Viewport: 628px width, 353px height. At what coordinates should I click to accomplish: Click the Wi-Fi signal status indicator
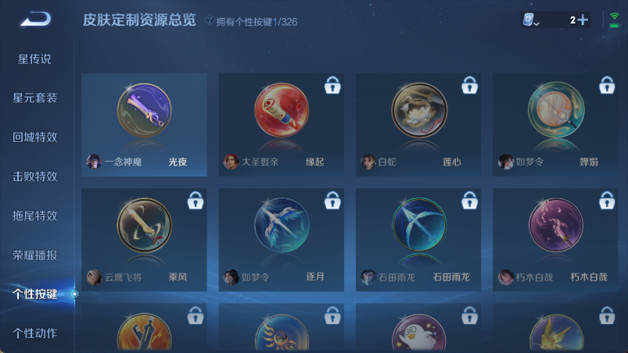(x=614, y=20)
